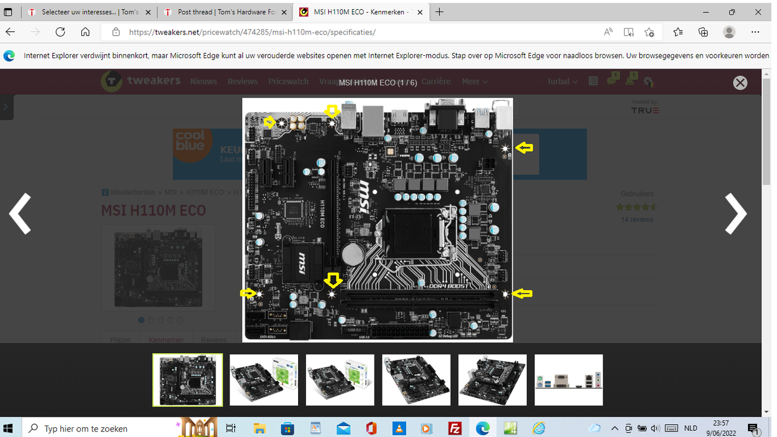777x437 pixels.
Task: Select the second thumbnail in the strip
Action: coord(264,380)
